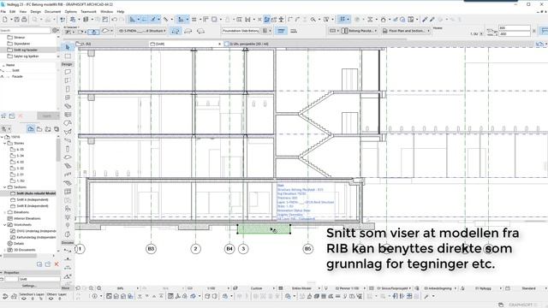Click the Grid snap icon
The width and height of the screenshot is (548, 308).
click(x=194, y=20)
